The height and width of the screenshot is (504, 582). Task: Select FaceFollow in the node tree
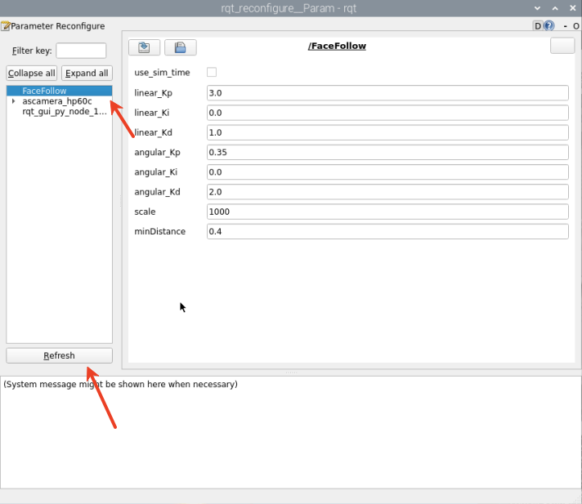coord(44,91)
